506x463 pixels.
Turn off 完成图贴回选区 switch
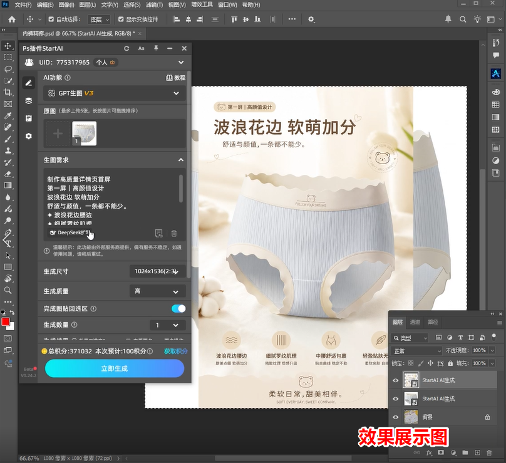tap(178, 309)
